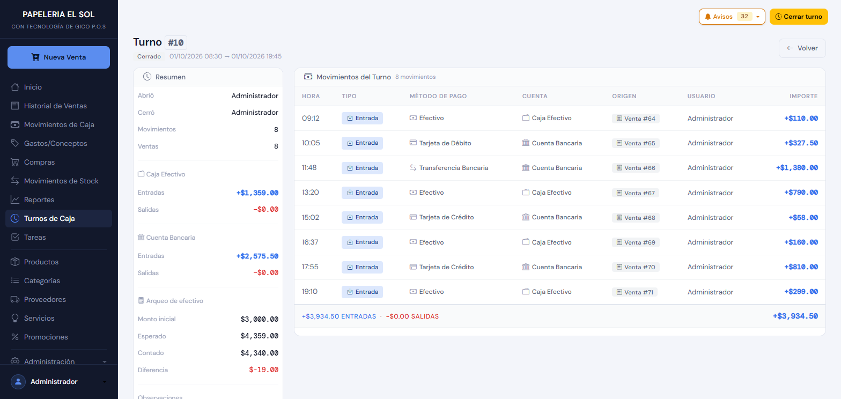This screenshot has height=399, width=841.
Task: Click the Promociones percent icon
Action: point(15,337)
